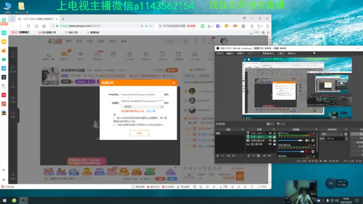The image size is (363, 204).
Task: Add a new scene in OBS Scenes
Action: pos(217,156)
